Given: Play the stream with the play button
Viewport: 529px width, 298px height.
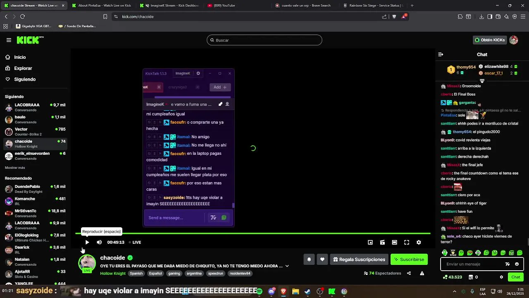Looking at the screenshot, I should (87, 242).
